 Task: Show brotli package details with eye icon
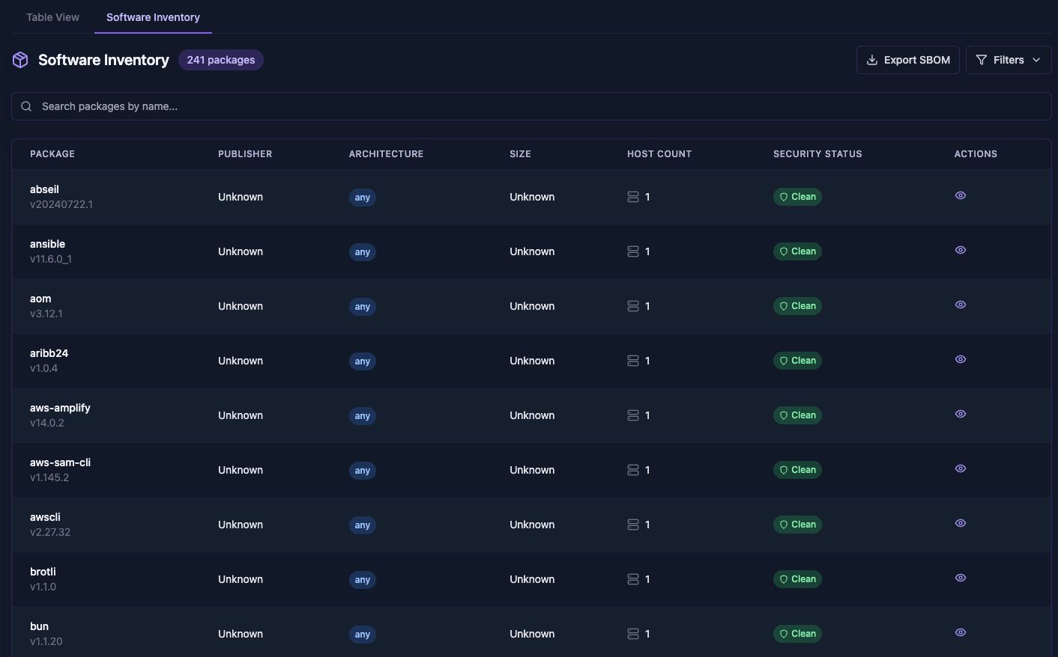coord(960,578)
